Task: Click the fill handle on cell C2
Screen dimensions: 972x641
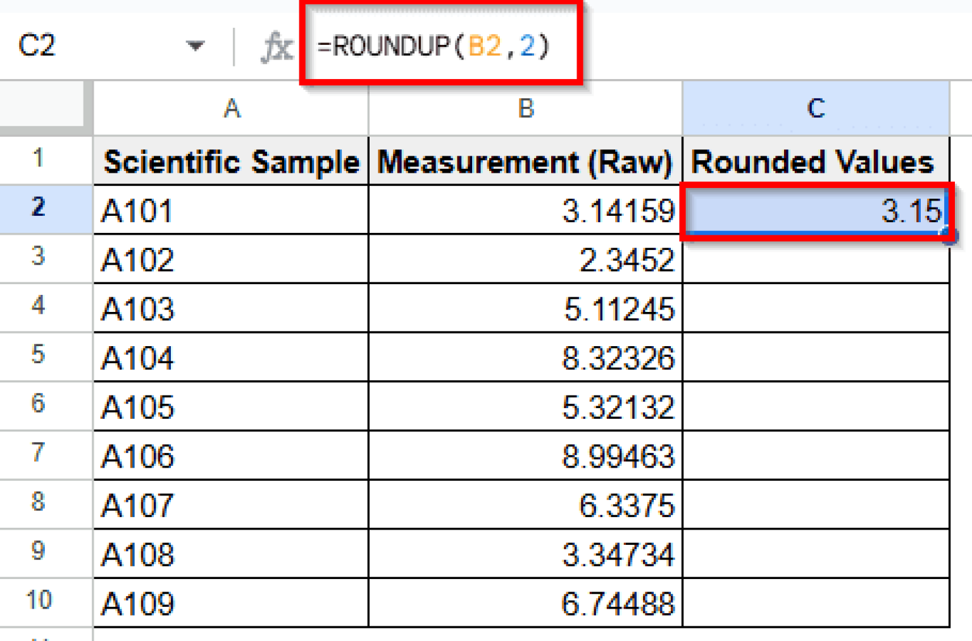Action: tap(949, 235)
